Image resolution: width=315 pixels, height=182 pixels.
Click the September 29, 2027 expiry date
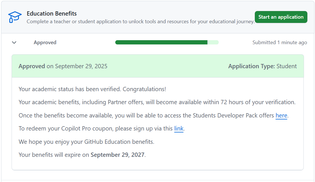[117, 155]
